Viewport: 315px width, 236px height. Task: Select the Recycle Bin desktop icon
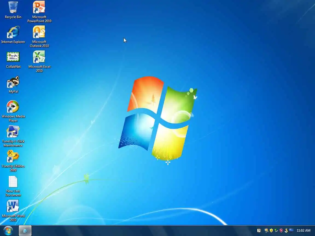pyautogui.click(x=13, y=10)
